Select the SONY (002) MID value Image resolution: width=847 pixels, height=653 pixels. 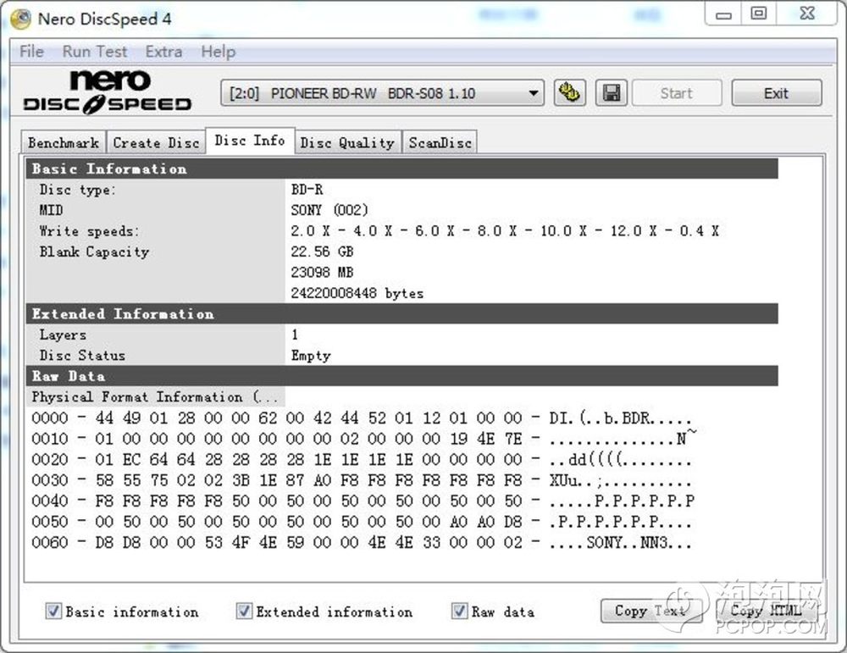pos(329,210)
